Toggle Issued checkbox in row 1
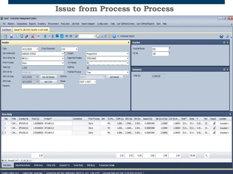Screen dimensions: 233x174 [x=214, y=123]
